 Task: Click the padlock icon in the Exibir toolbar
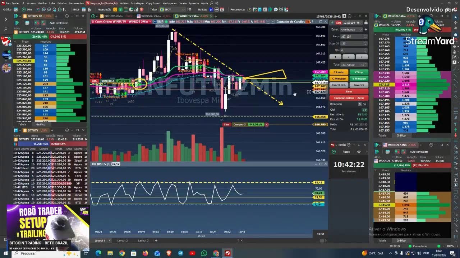[89, 9]
